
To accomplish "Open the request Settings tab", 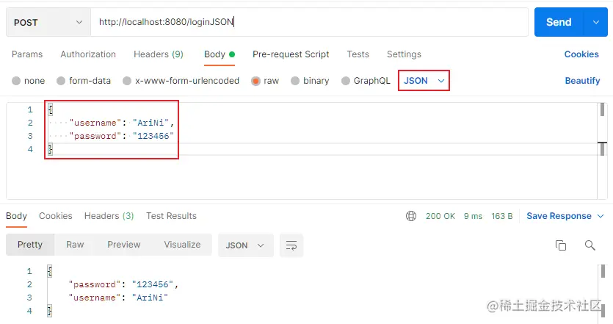I will (404, 54).
